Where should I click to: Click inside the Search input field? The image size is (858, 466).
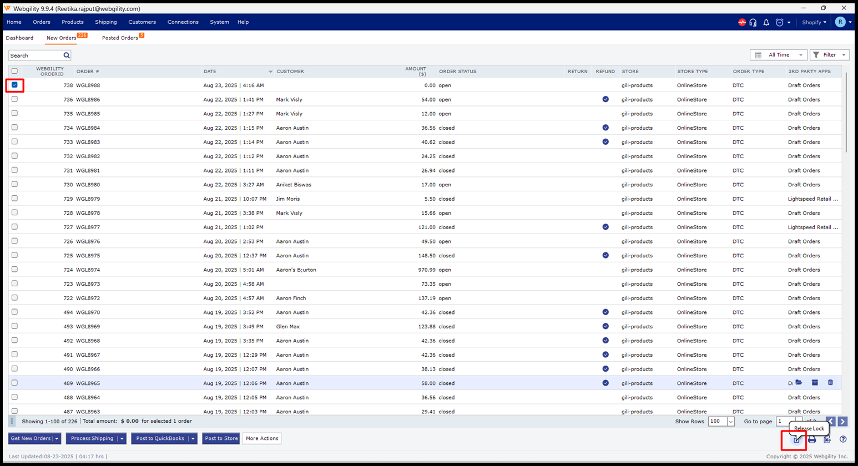tap(35, 55)
